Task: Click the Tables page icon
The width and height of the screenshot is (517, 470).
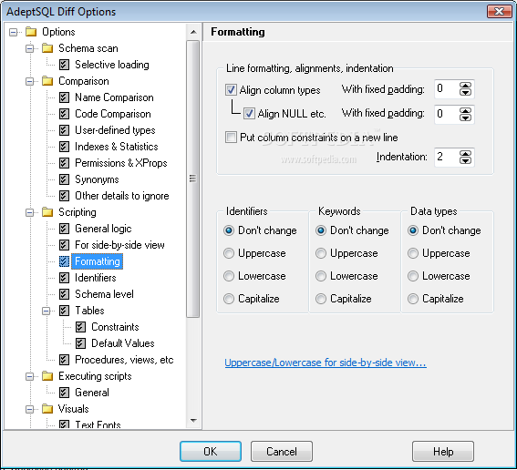Action: (x=64, y=311)
